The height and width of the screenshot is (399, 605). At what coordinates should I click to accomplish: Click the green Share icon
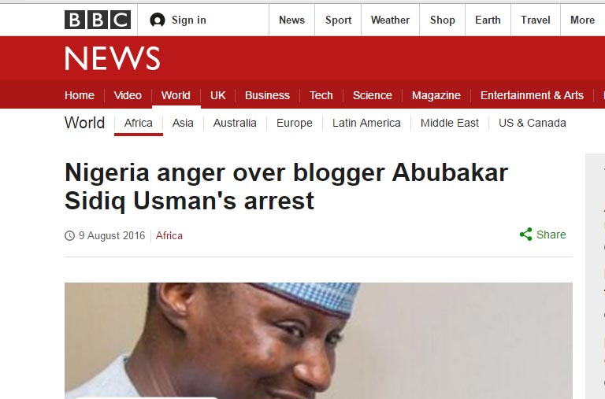tap(525, 235)
